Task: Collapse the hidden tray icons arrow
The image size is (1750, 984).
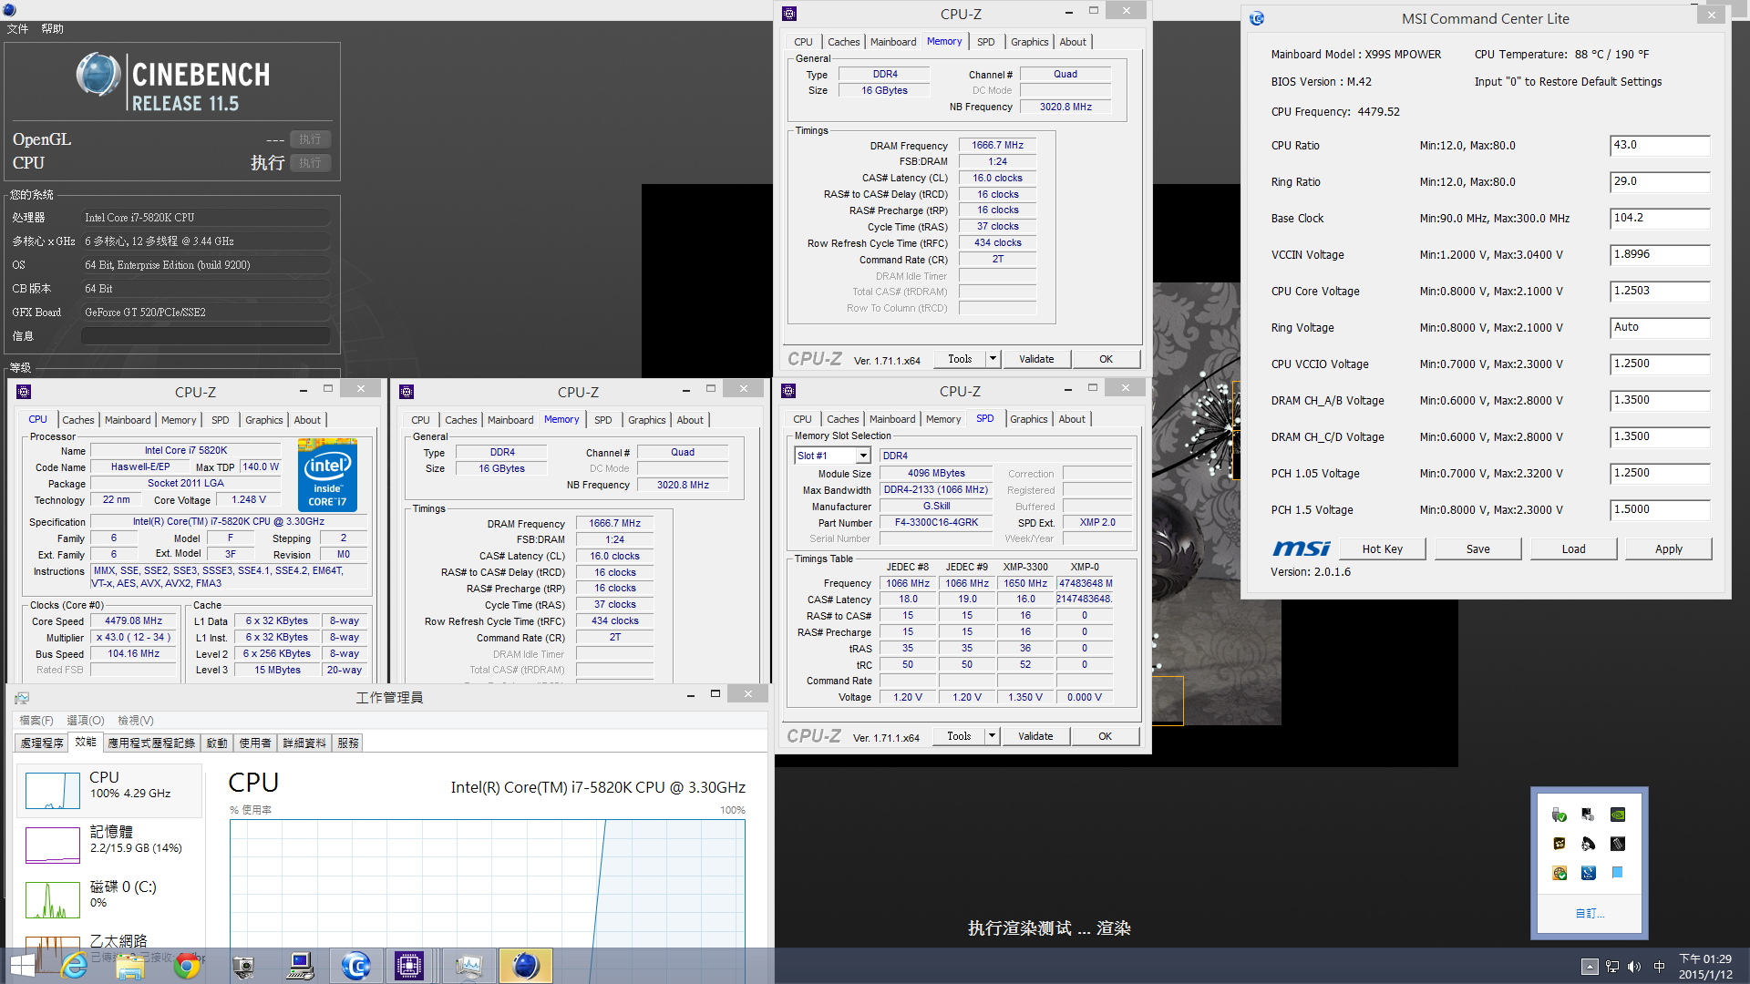Action: [1590, 967]
